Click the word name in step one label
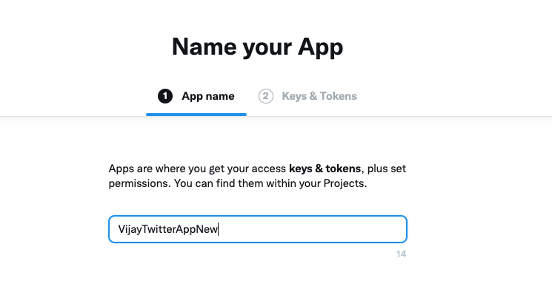 (219, 96)
